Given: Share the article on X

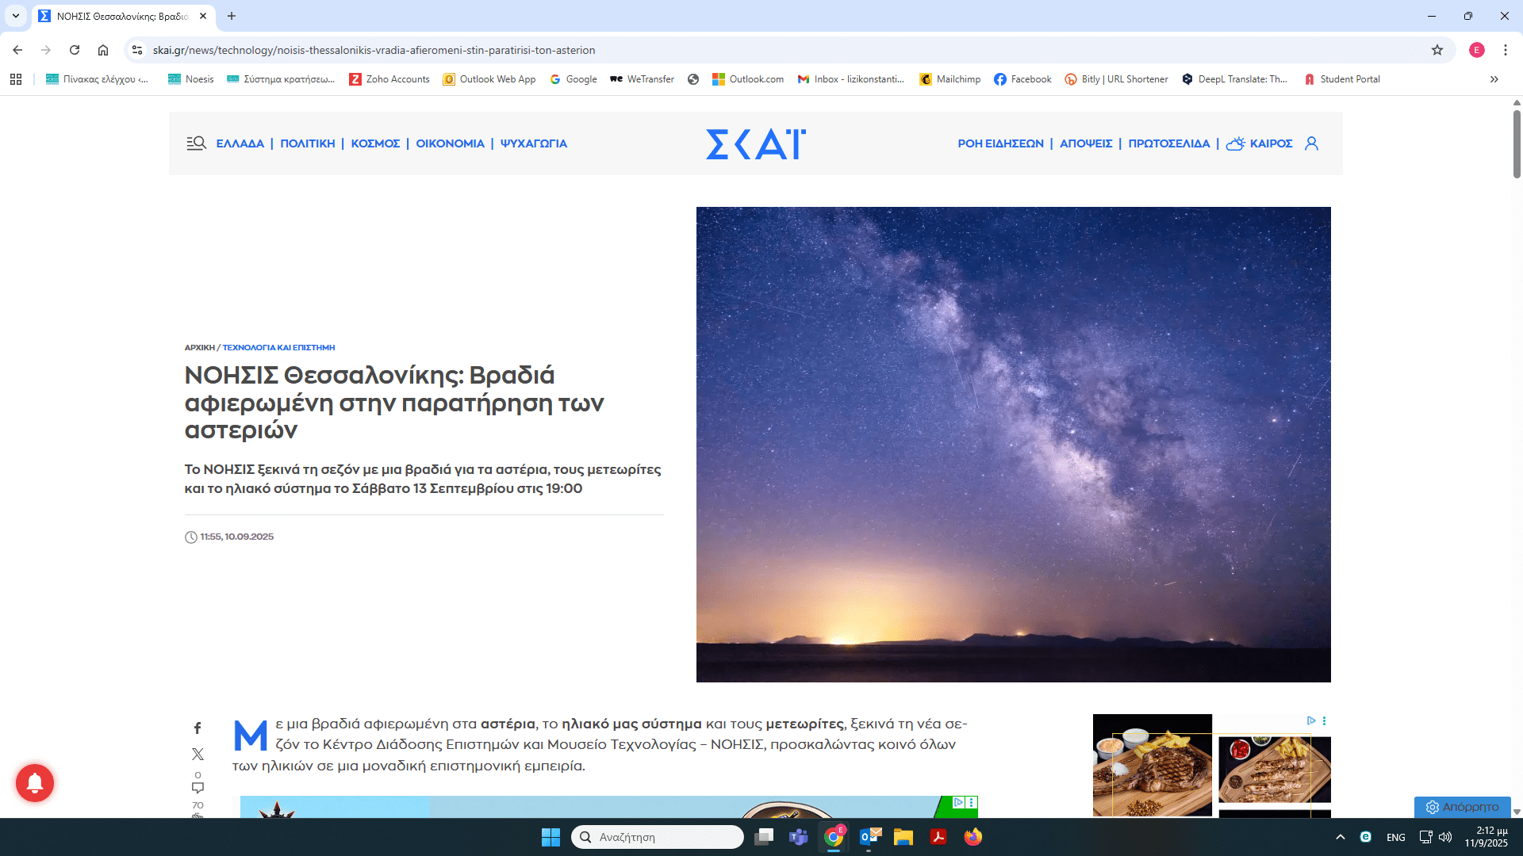Looking at the screenshot, I should click(x=198, y=754).
